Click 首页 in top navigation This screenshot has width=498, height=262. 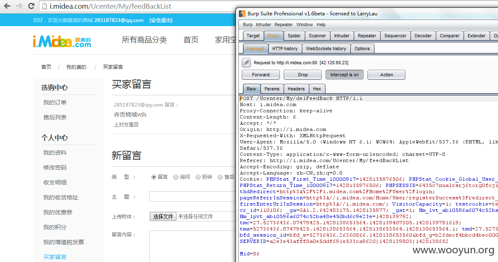[x=191, y=40]
